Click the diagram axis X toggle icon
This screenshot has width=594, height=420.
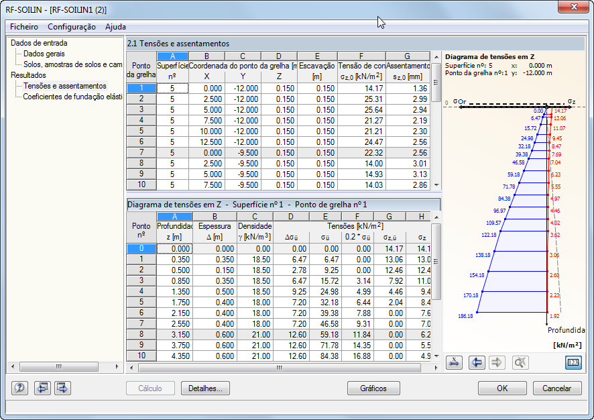click(x=454, y=363)
